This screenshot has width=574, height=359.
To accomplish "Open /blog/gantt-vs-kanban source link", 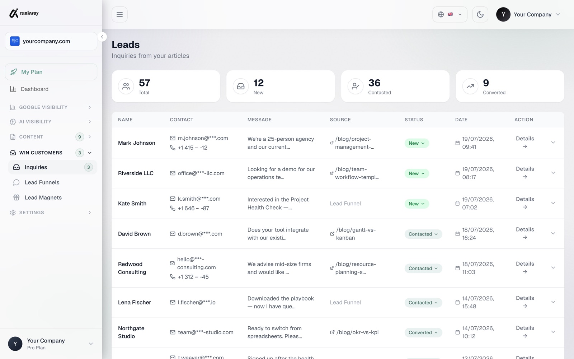I will (353, 234).
